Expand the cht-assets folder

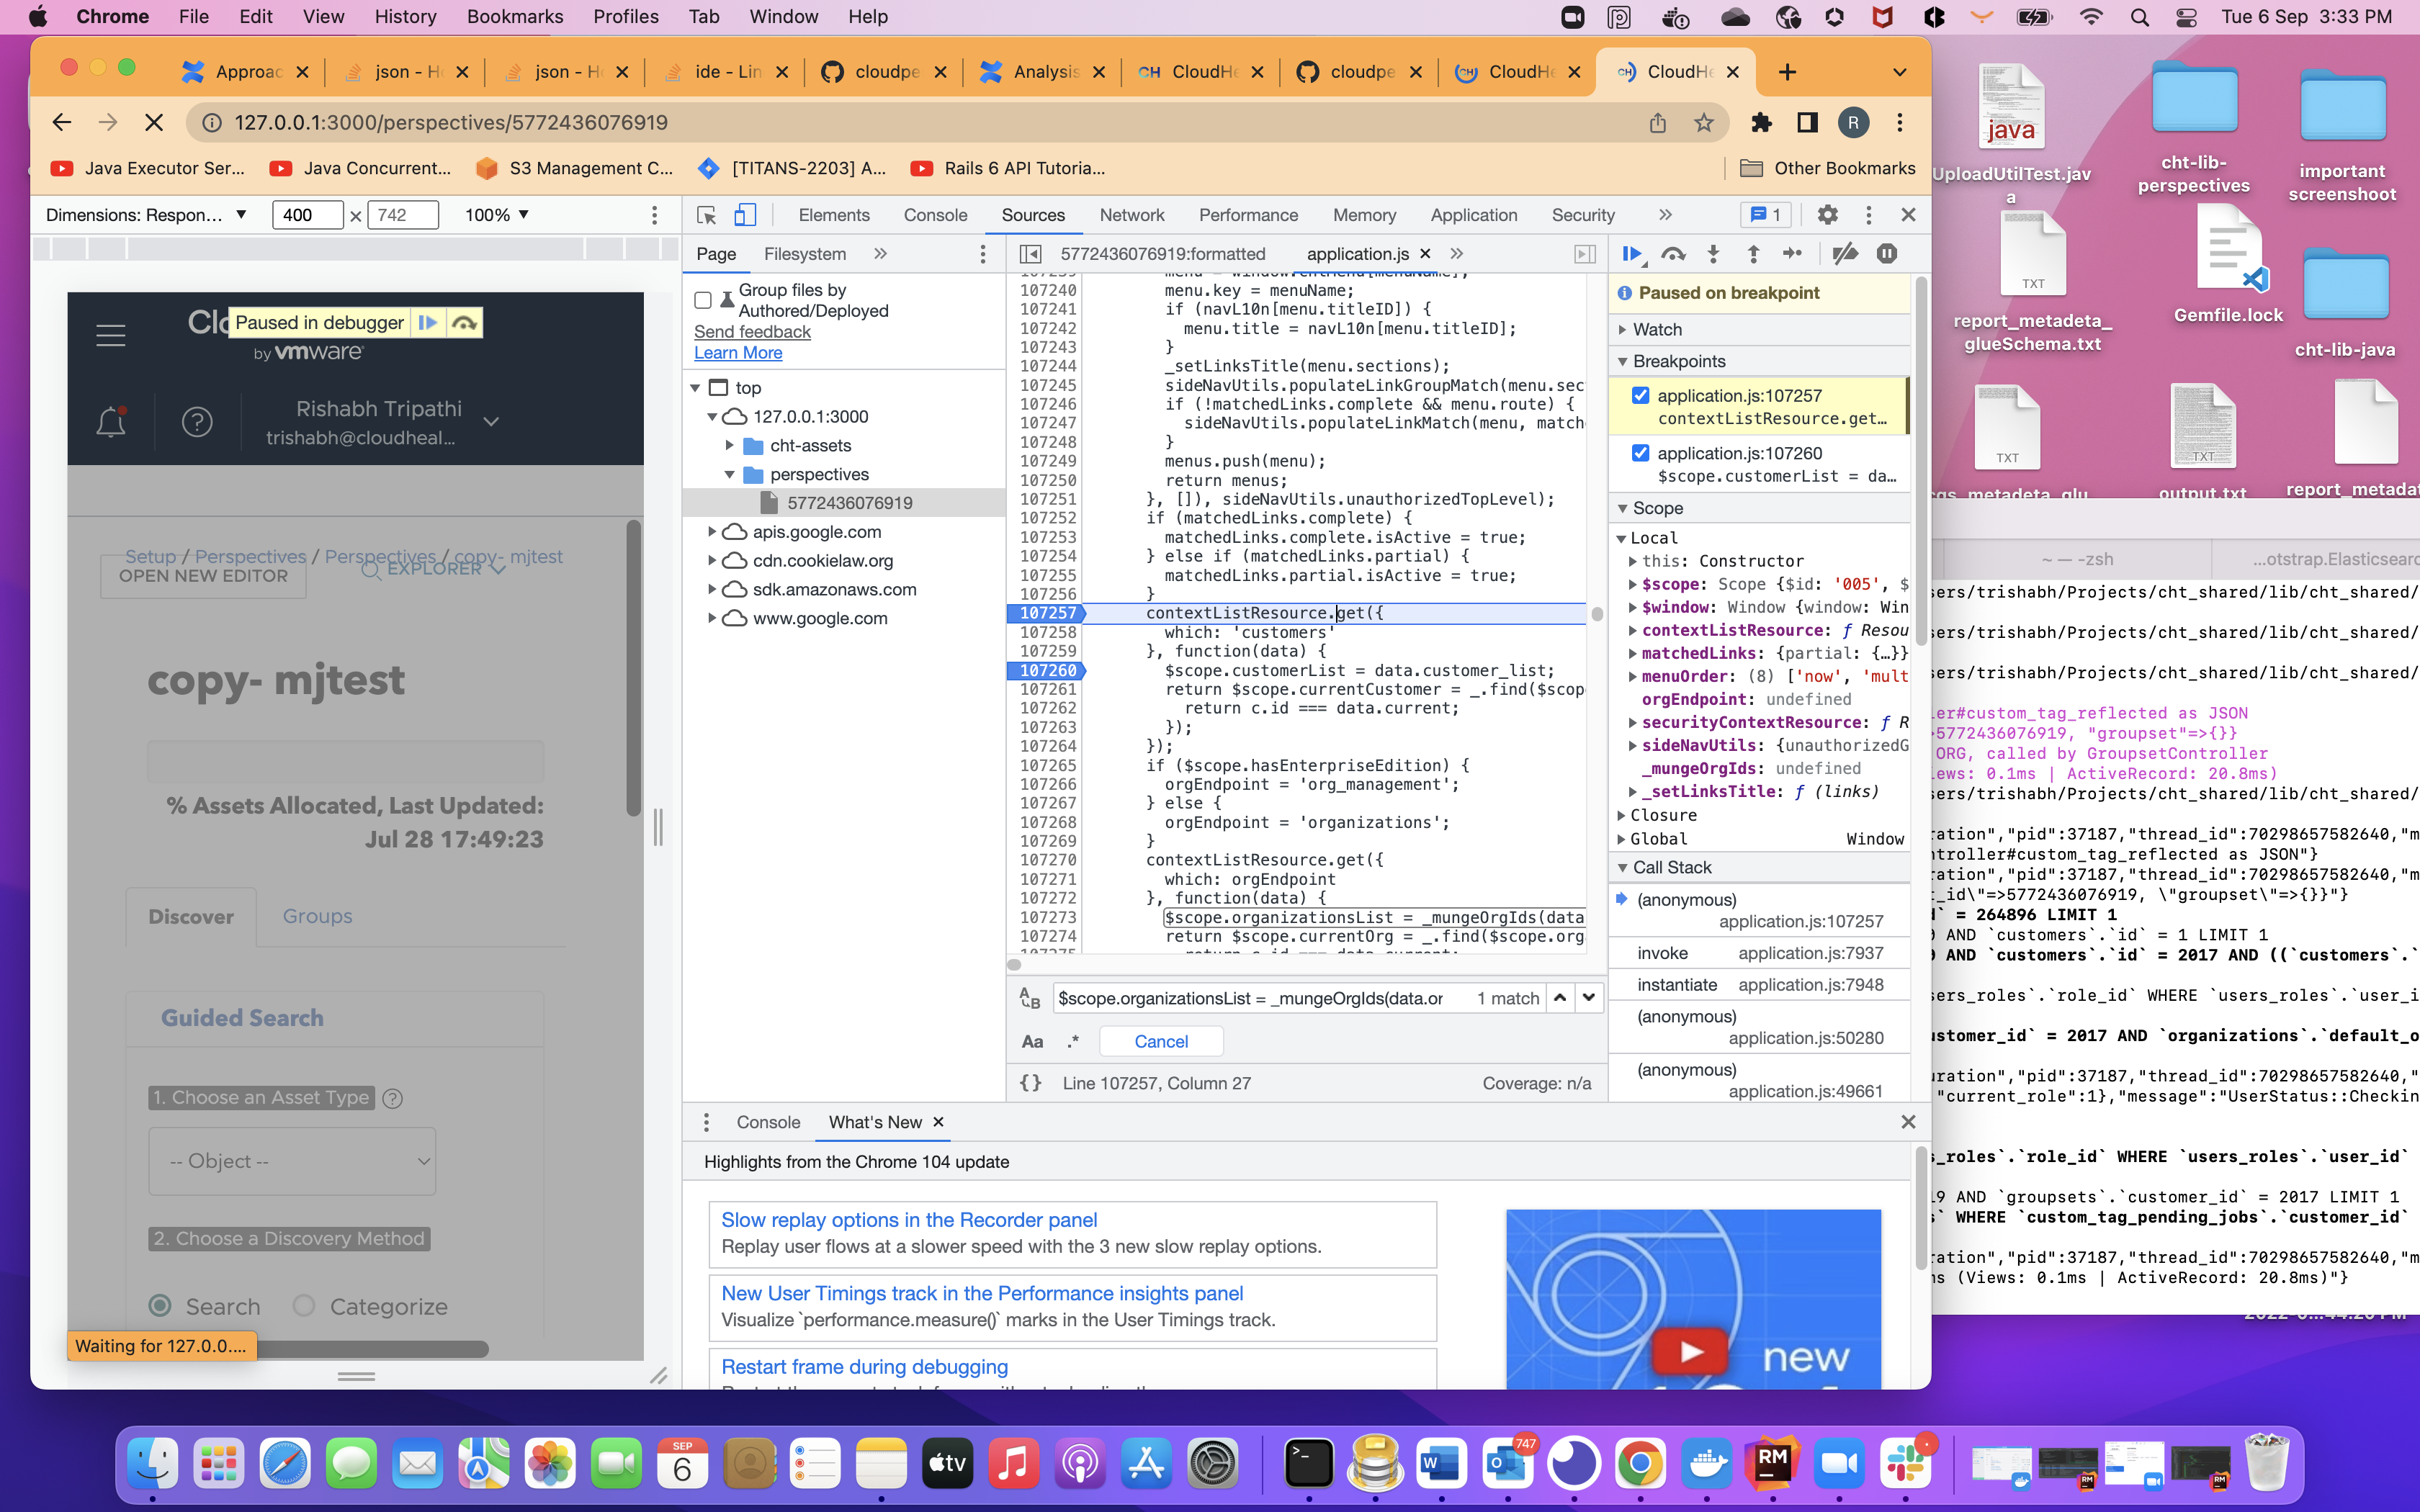730,445
